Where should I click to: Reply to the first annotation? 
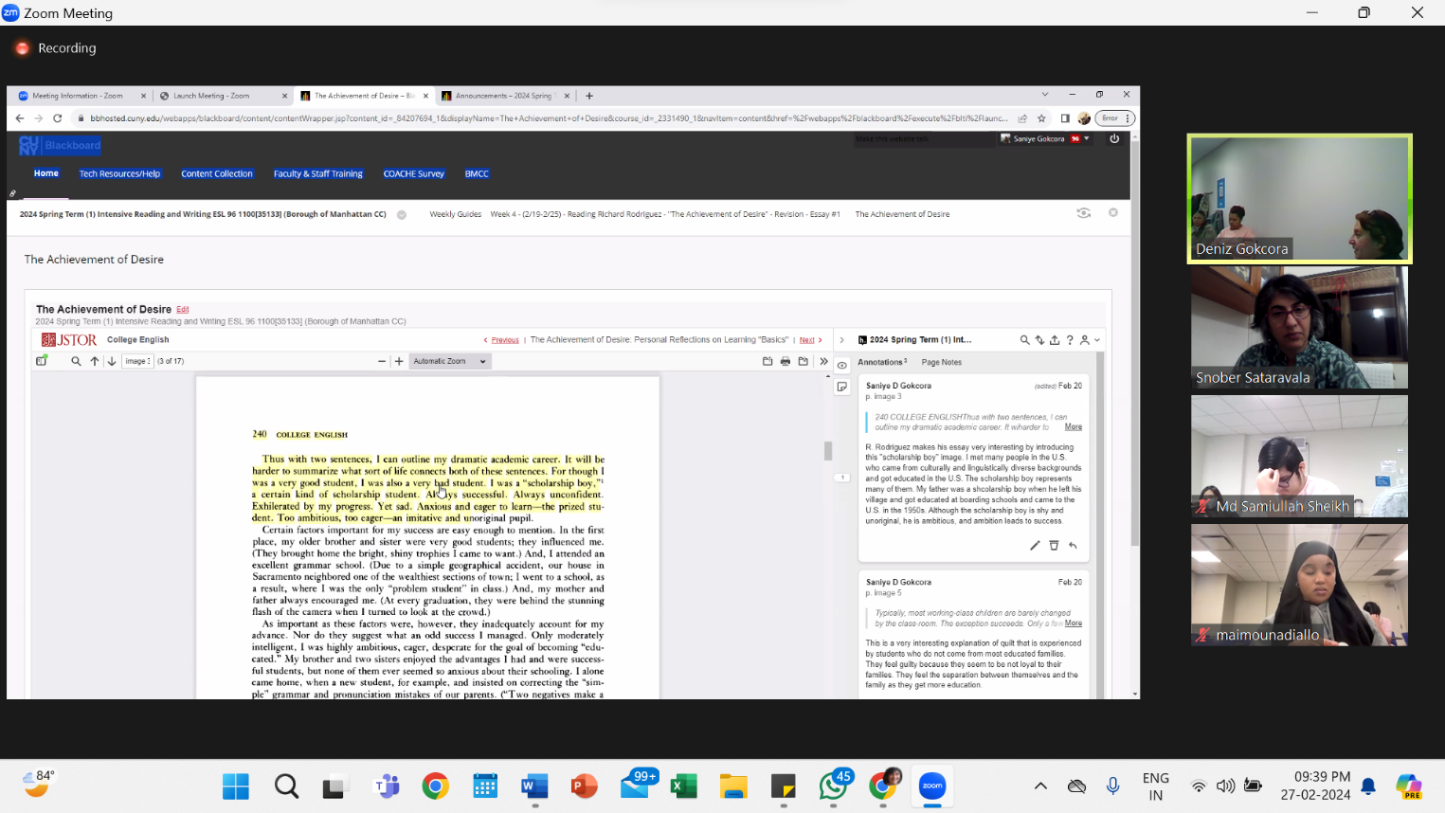[1073, 545]
